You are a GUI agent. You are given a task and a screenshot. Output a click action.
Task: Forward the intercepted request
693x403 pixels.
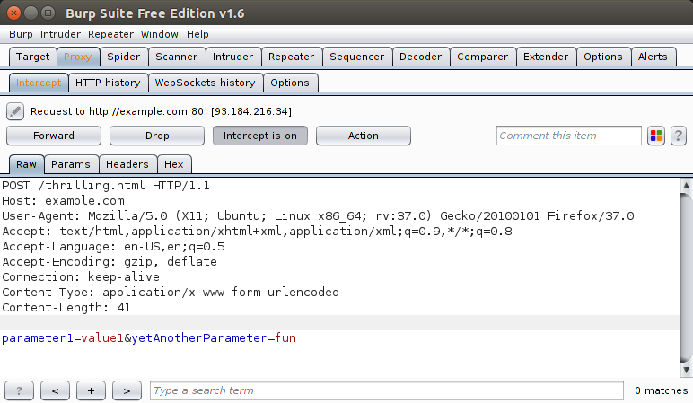coord(54,136)
